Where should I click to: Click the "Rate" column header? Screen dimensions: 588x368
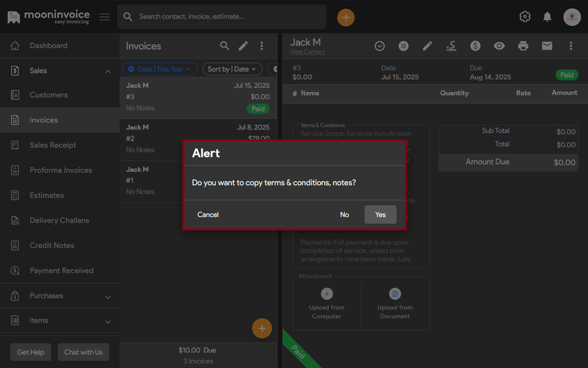pyautogui.click(x=523, y=93)
